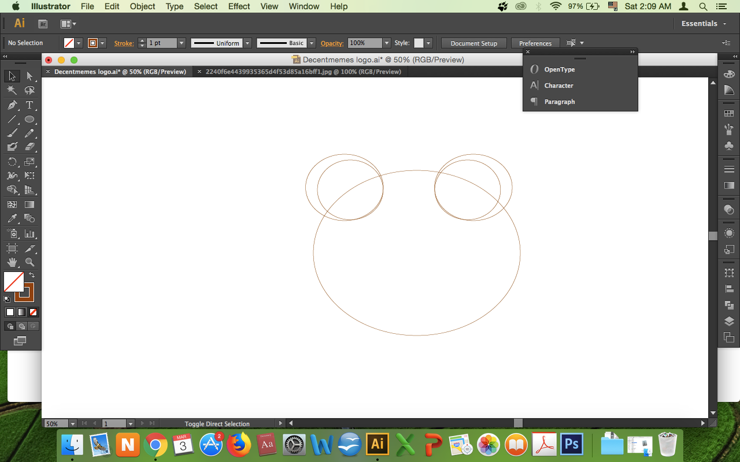Select the Type tool
740x462 pixels.
29,105
